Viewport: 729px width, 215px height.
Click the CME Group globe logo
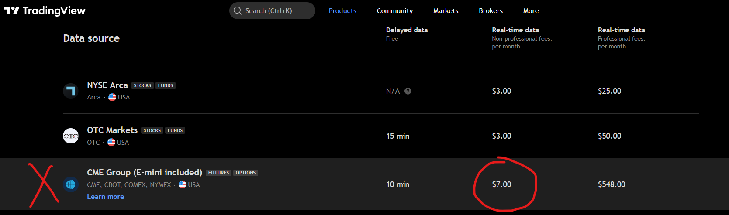[x=71, y=184]
